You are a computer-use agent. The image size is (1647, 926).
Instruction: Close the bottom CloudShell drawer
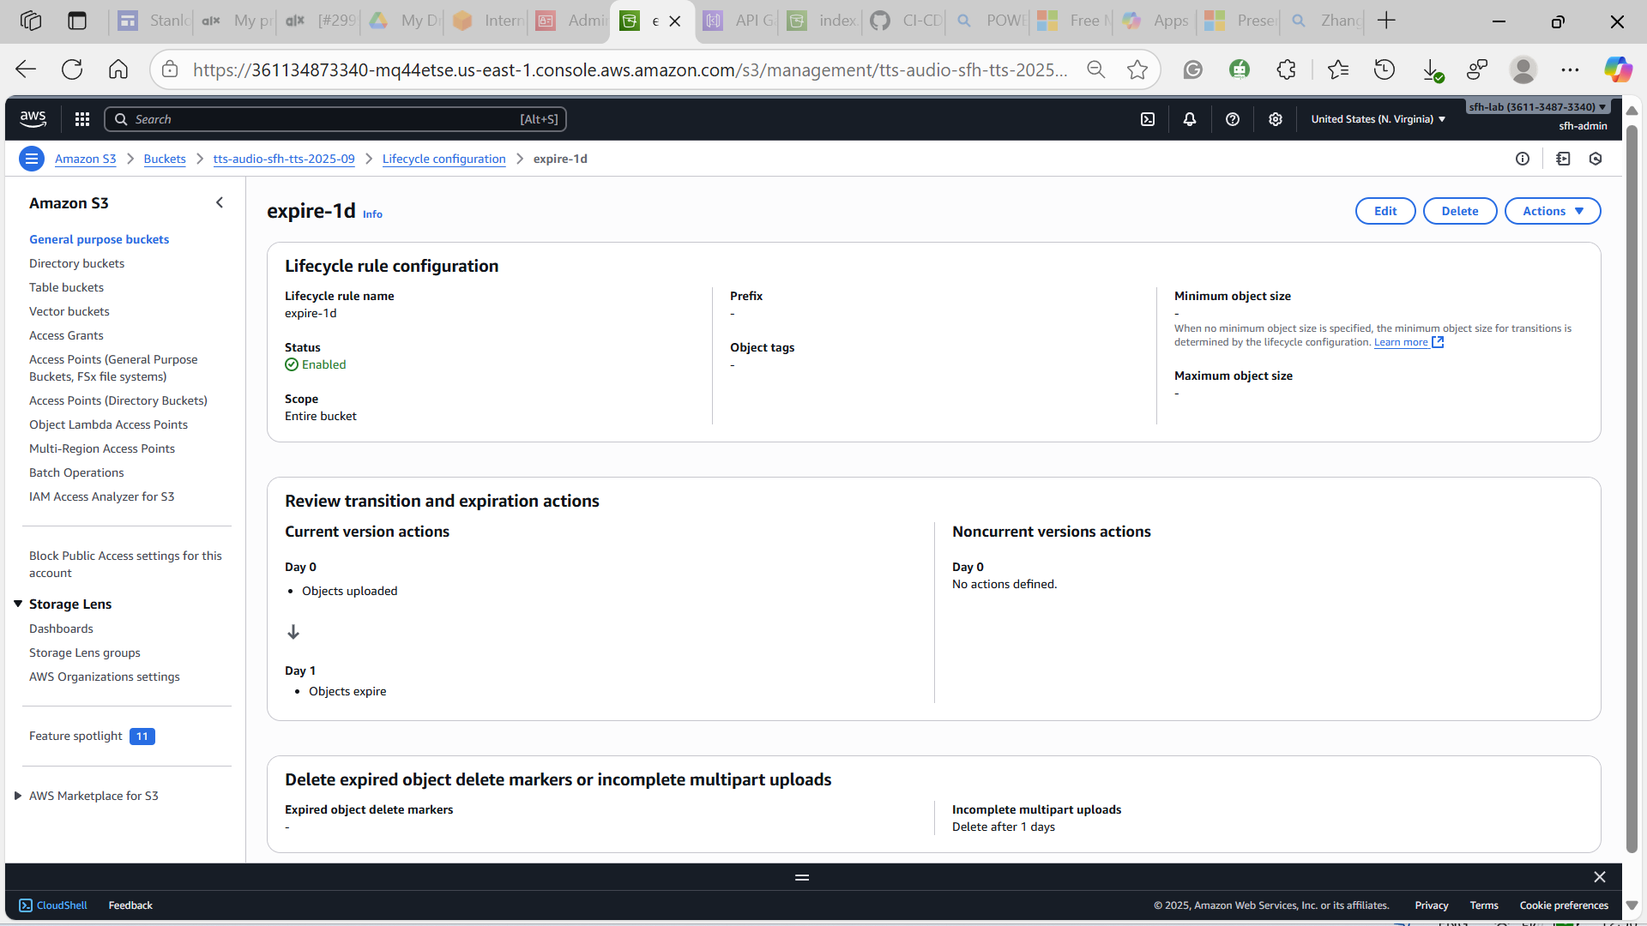[x=1600, y=877]
